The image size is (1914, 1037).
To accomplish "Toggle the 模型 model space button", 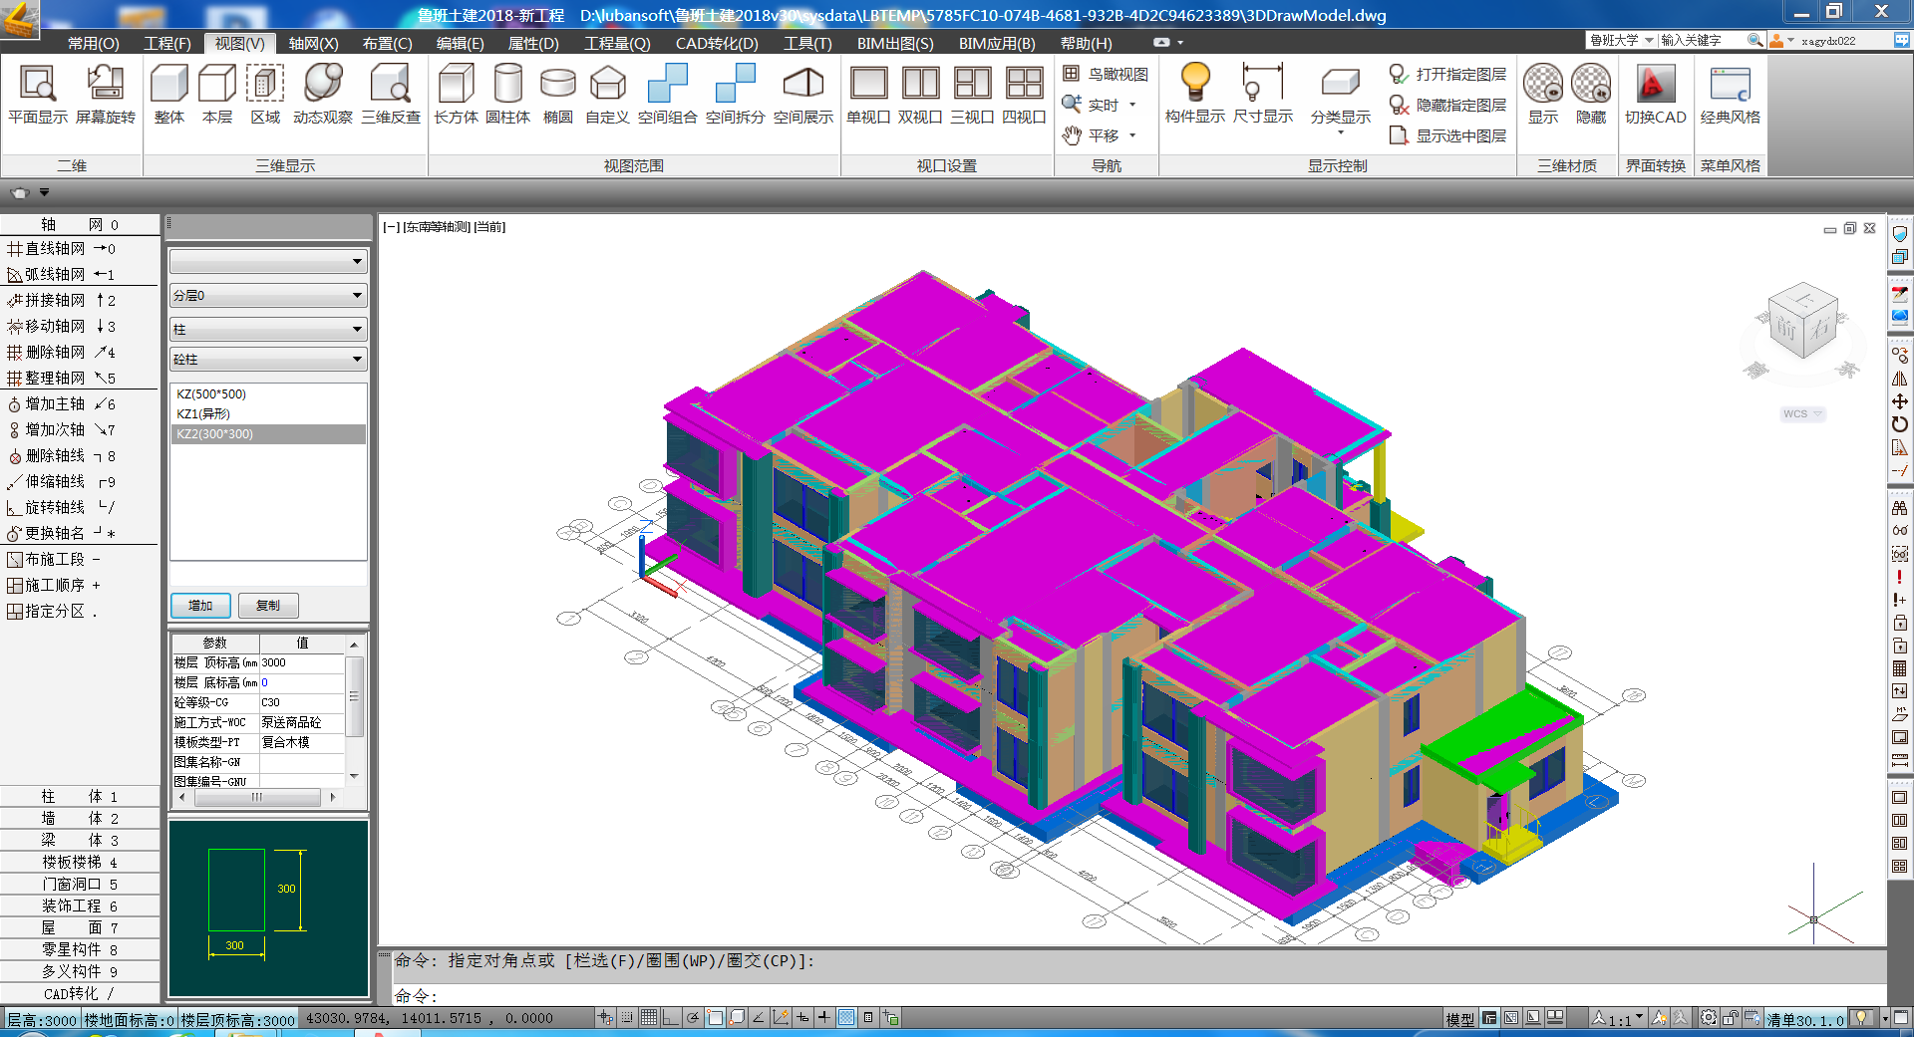I will (x=1459, y=1019).
